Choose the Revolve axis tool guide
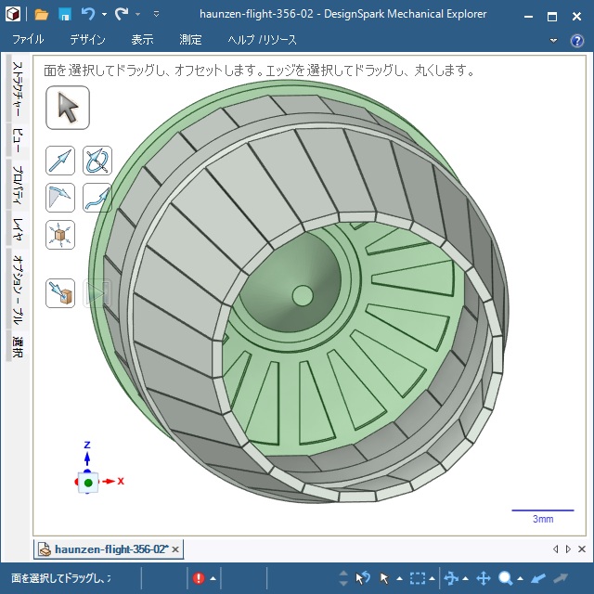Viewport: 594px width, 594px height. click(x=97, y=161)
